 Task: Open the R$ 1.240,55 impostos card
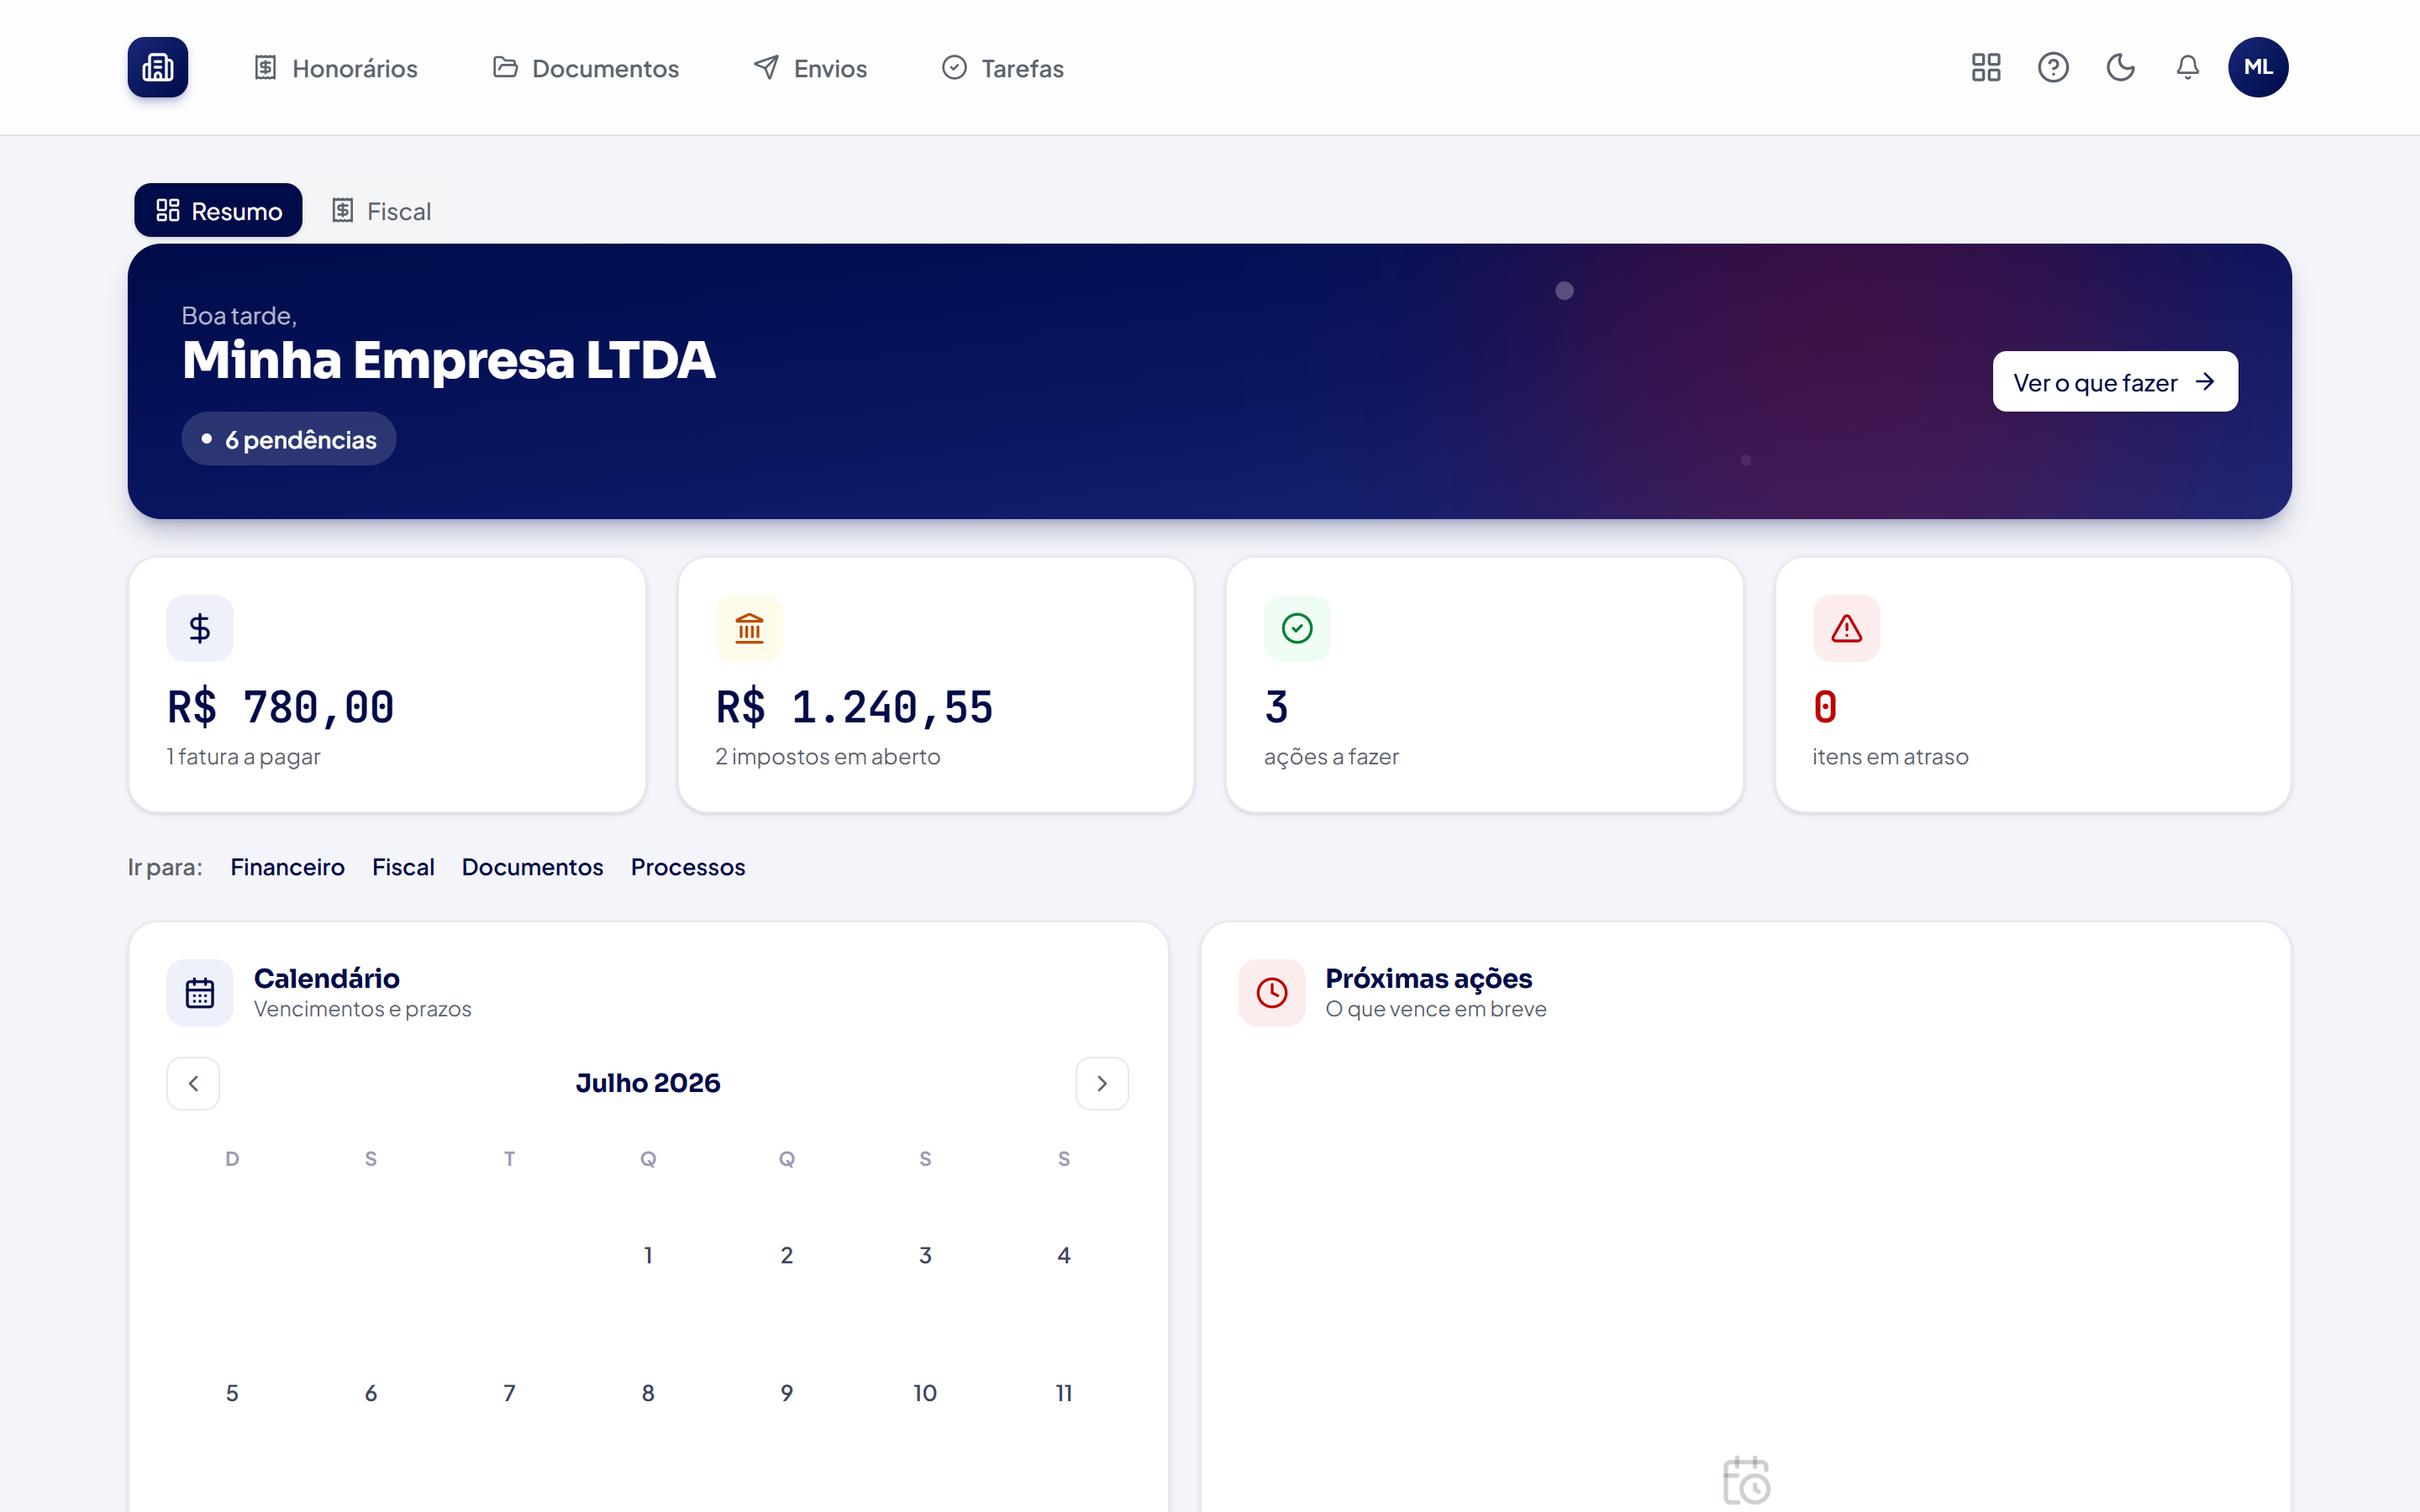click(936, 685)
